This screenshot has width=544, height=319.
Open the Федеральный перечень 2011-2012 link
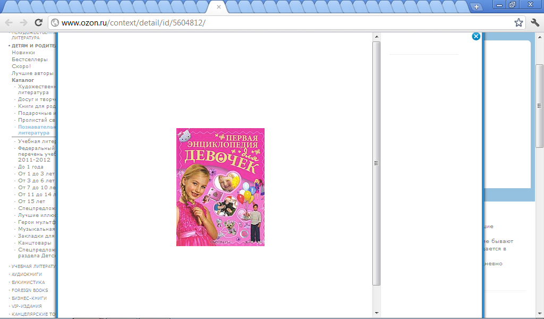click(37, 154)
